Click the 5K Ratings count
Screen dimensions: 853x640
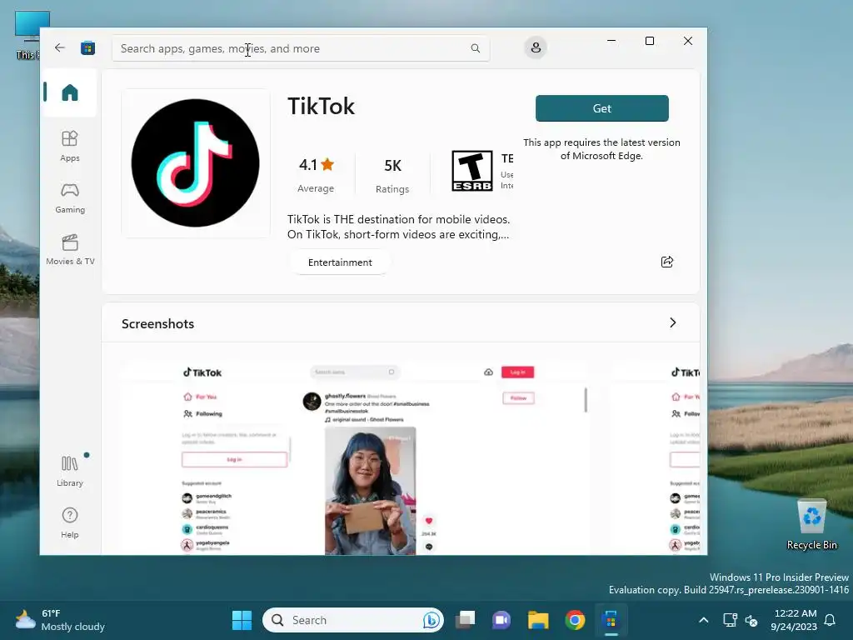click(392, 175)
